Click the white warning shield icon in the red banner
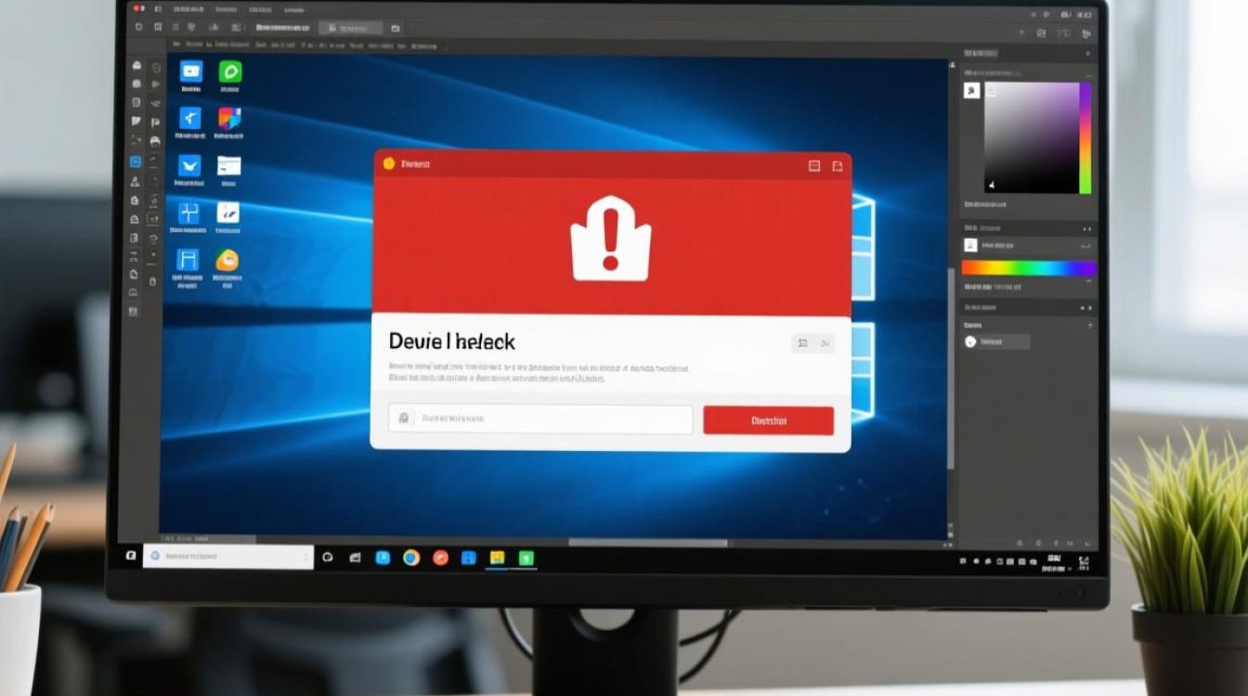1248x696 pixels. [610, 238]
